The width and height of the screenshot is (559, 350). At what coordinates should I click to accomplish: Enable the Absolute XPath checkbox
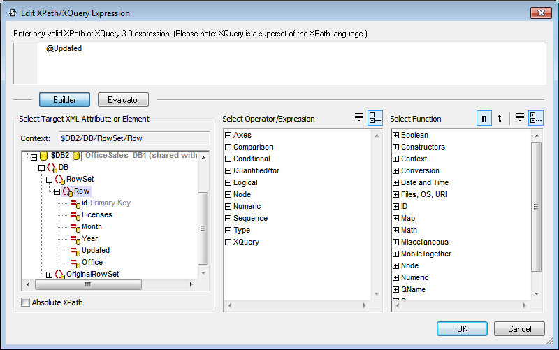click(x=26, y=302)
